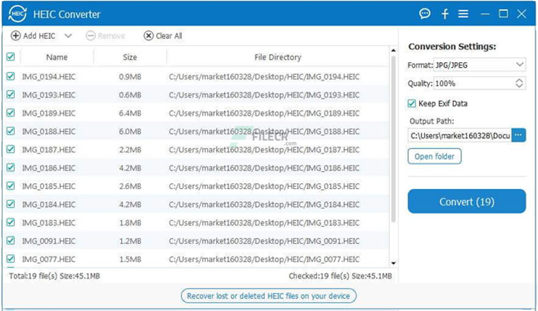Image resolution: width=538 pixels, height=311 pixels.
Task: Uncheck the IMG_0193.HEIC checkbox
Action: pyautogui.click(x=11, y=94)
